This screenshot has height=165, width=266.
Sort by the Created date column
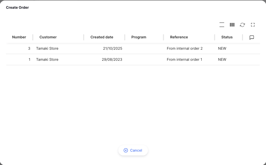(102, 37)
